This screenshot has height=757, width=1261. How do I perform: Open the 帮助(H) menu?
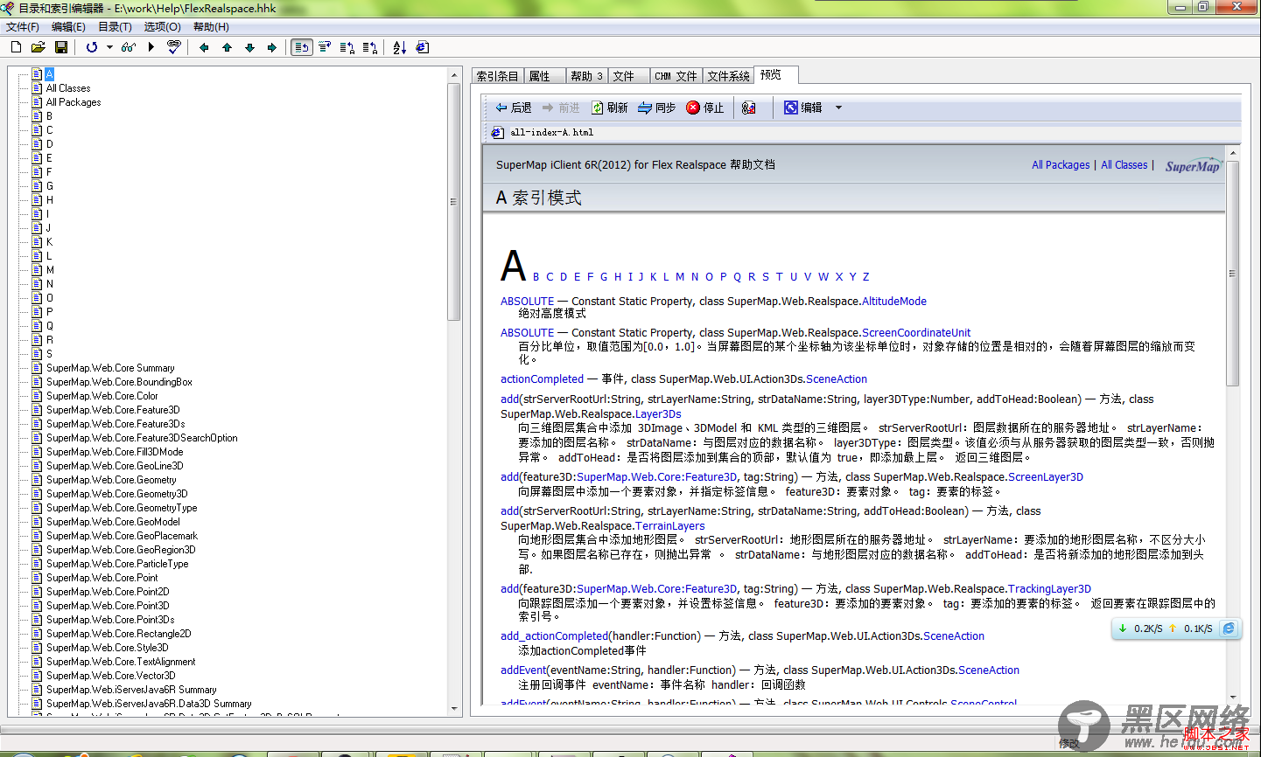[x=211, y=27]
